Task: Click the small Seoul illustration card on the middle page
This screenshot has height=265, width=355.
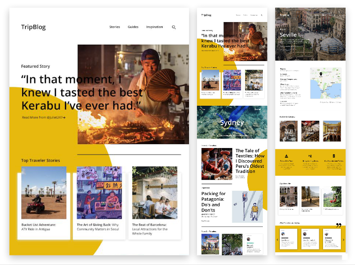Action: coord(232,84)
